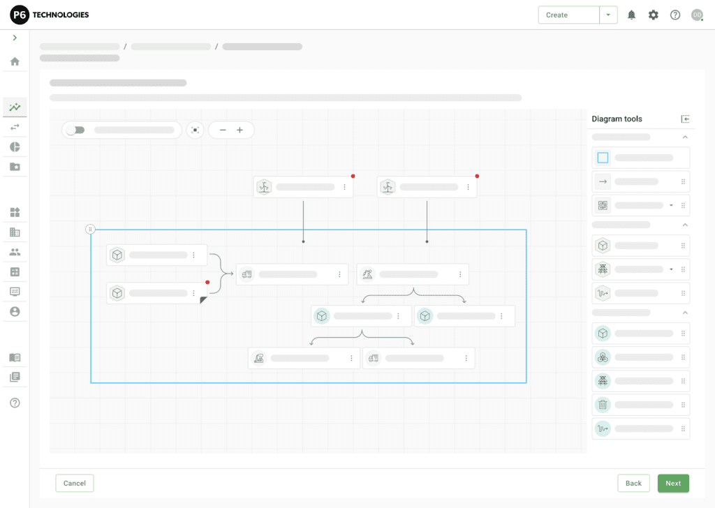Collapse the Diagram tools panel

(685, 119)
